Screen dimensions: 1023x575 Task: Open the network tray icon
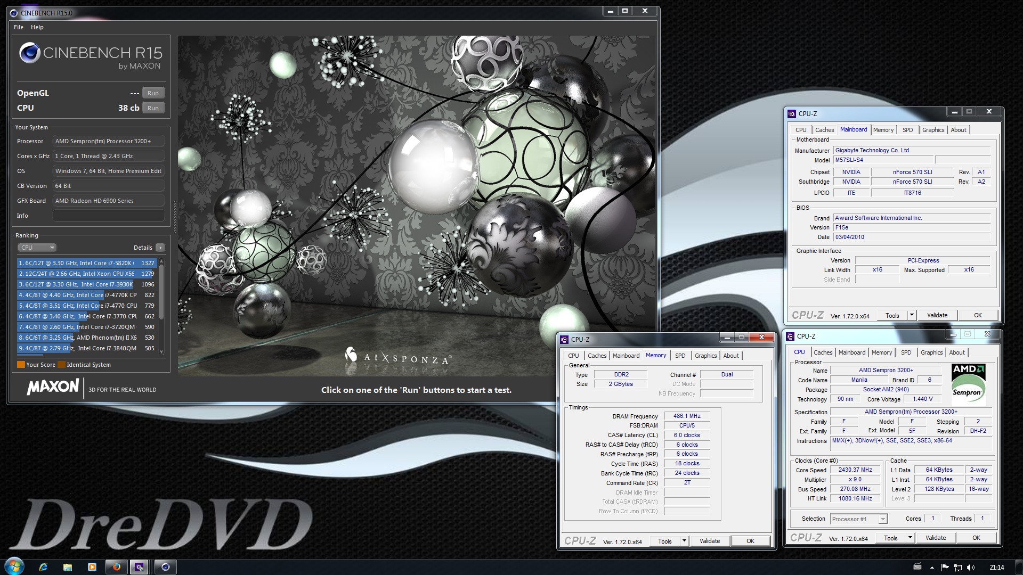tap(957, 568)
